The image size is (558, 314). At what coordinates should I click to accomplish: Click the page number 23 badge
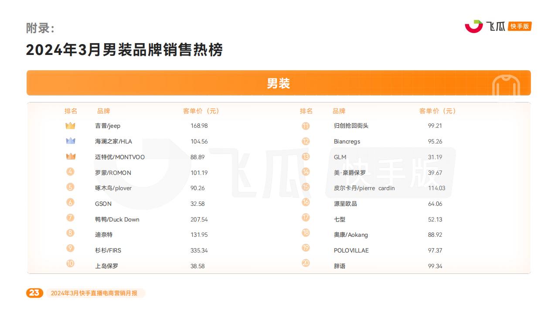[34, 293]
